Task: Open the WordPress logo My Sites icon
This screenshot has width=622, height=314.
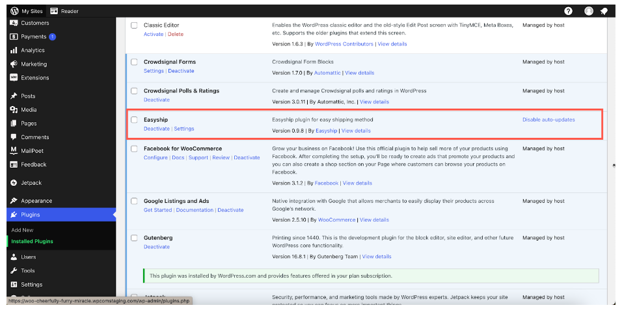Action: point(15,11)
